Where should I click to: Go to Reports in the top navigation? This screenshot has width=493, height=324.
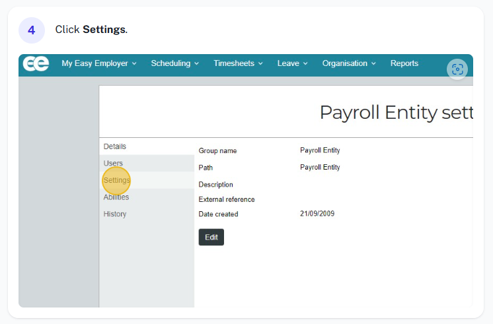pyautogui.click(x=404, y=63)
